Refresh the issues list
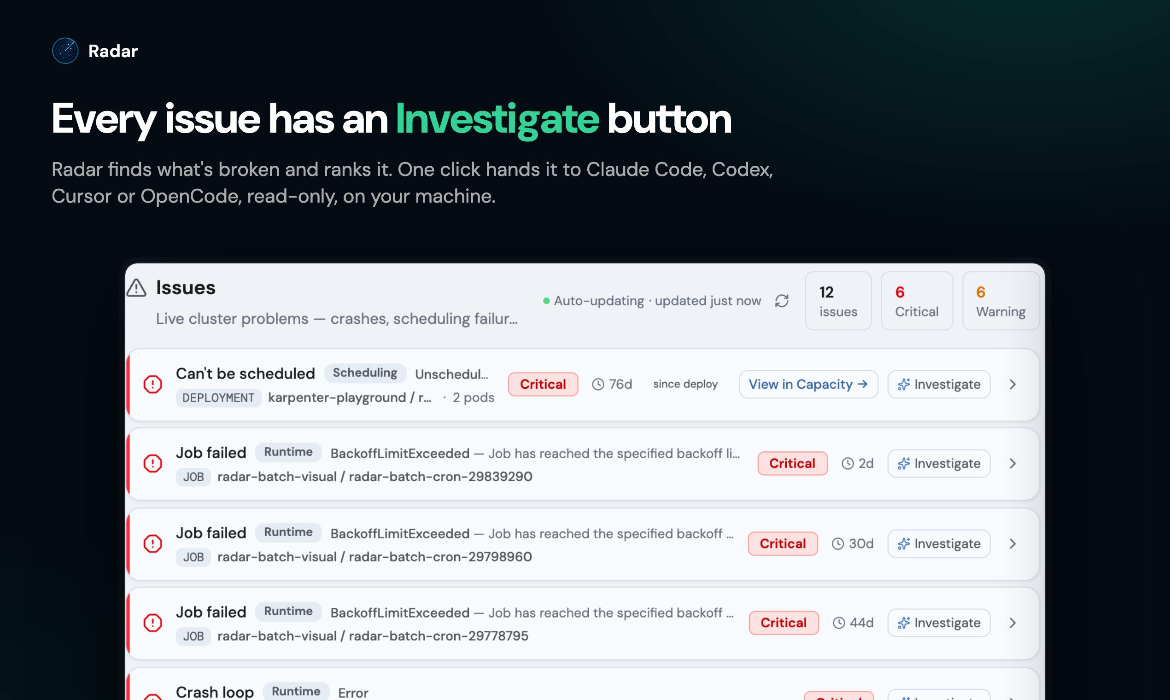 coord(782,301)
